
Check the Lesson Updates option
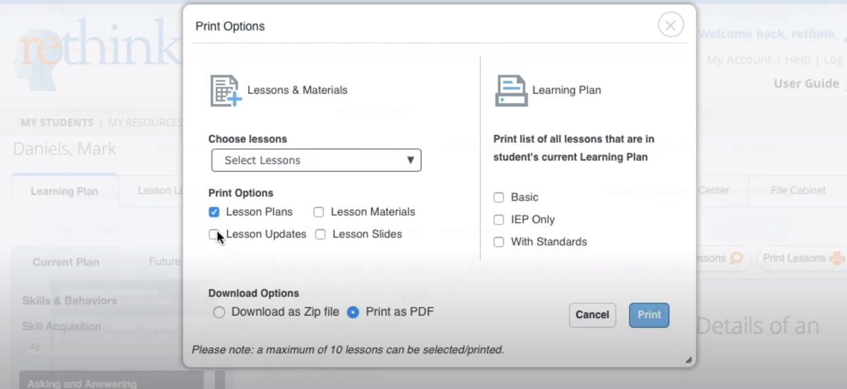point(214,234)
